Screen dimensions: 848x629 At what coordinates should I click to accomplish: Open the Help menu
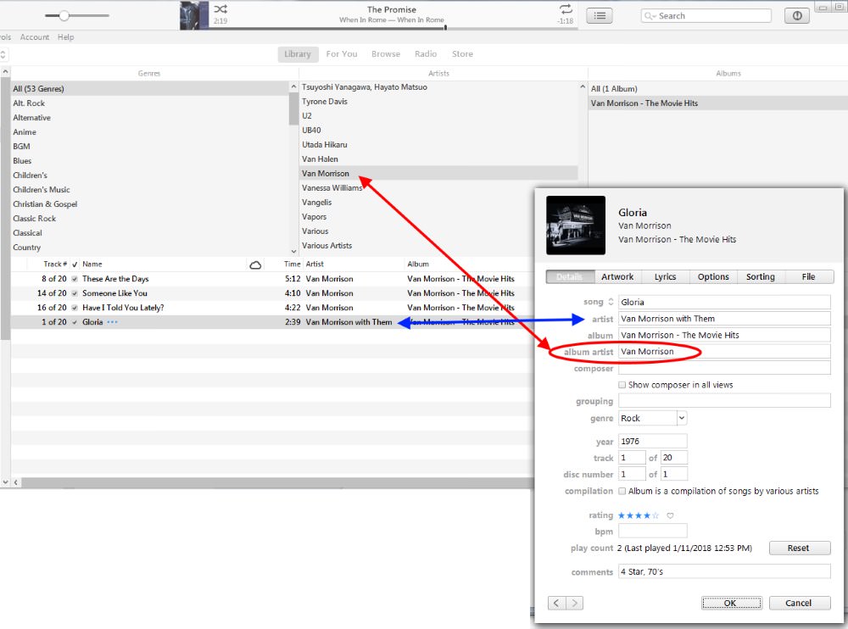(66, 36)
